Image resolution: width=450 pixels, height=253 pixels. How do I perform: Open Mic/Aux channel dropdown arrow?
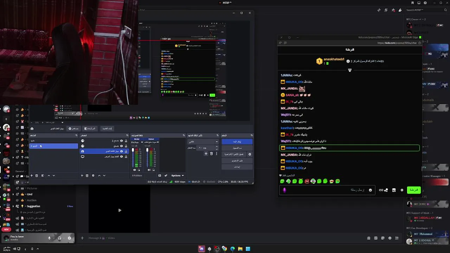point(142,142)
